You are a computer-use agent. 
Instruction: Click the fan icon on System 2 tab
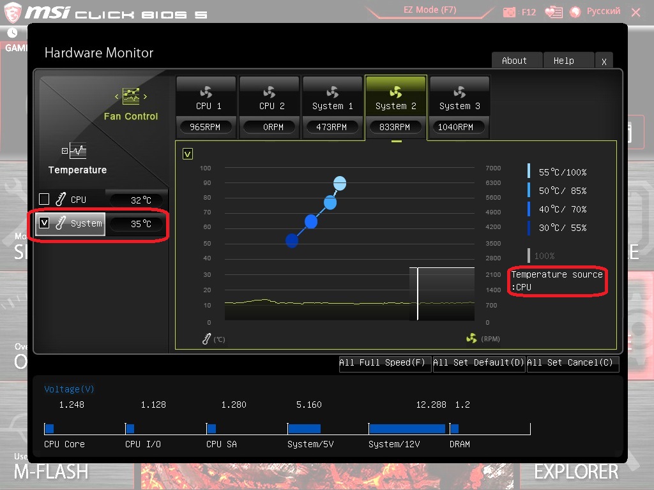click(396, 92)
